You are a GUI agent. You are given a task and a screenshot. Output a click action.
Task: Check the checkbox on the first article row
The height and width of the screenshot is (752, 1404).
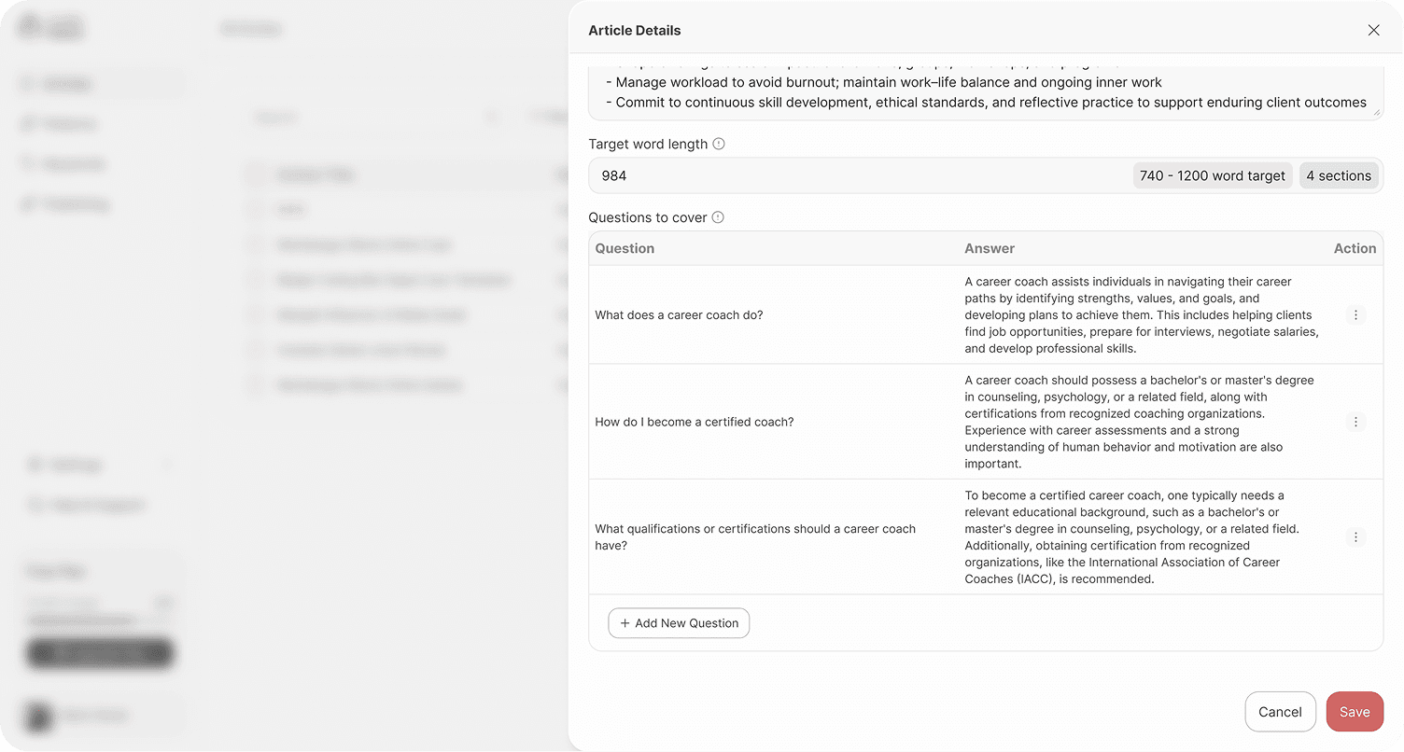254,174
